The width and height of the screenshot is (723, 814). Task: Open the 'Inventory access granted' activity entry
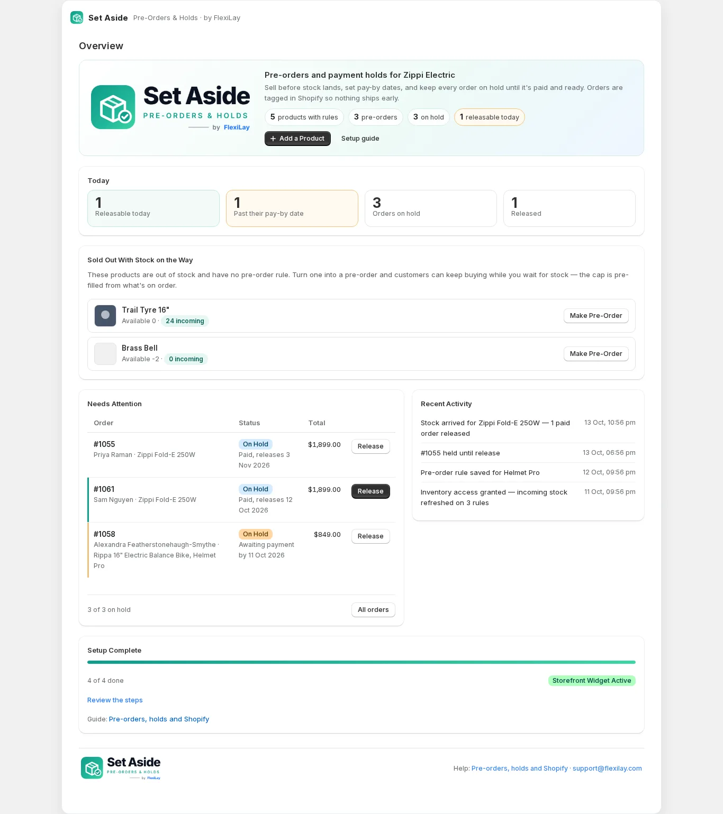(x=528, y=498)
